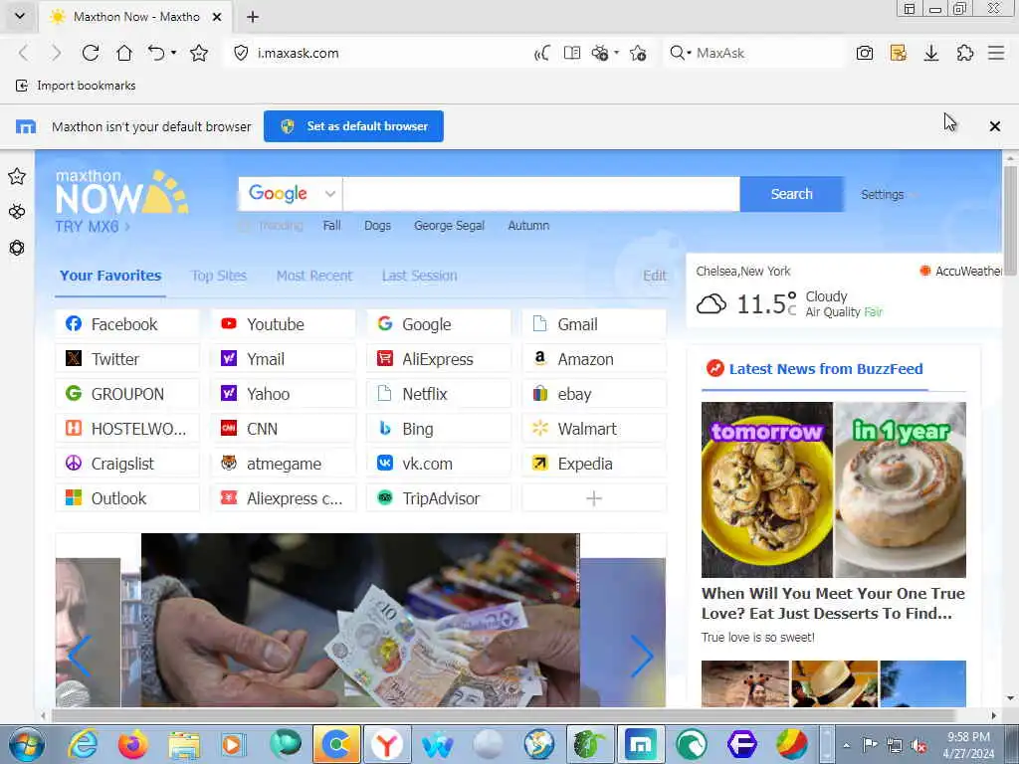
Task: Click the screenshot camera icon
Action: [x=865, y=53]
